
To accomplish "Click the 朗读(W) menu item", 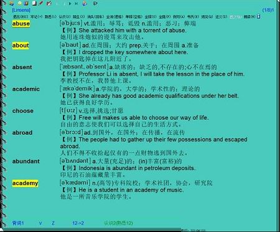I will (250, 17).
